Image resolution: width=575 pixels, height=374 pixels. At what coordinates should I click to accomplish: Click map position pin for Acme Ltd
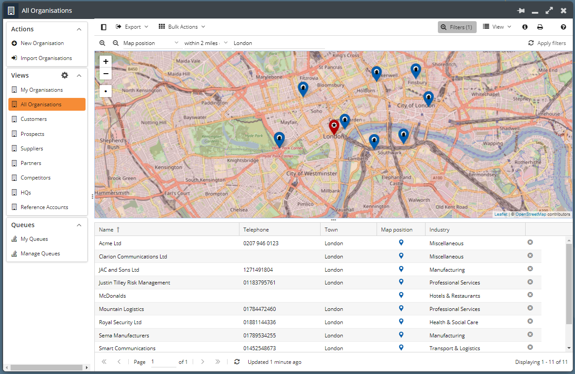pos(401,243)
